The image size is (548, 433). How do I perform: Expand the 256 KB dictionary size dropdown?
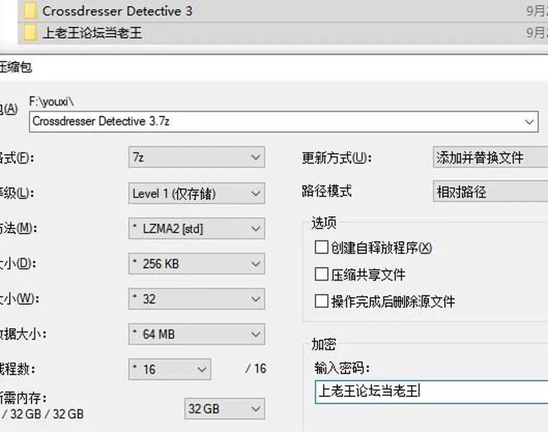[x=196, y=264]
